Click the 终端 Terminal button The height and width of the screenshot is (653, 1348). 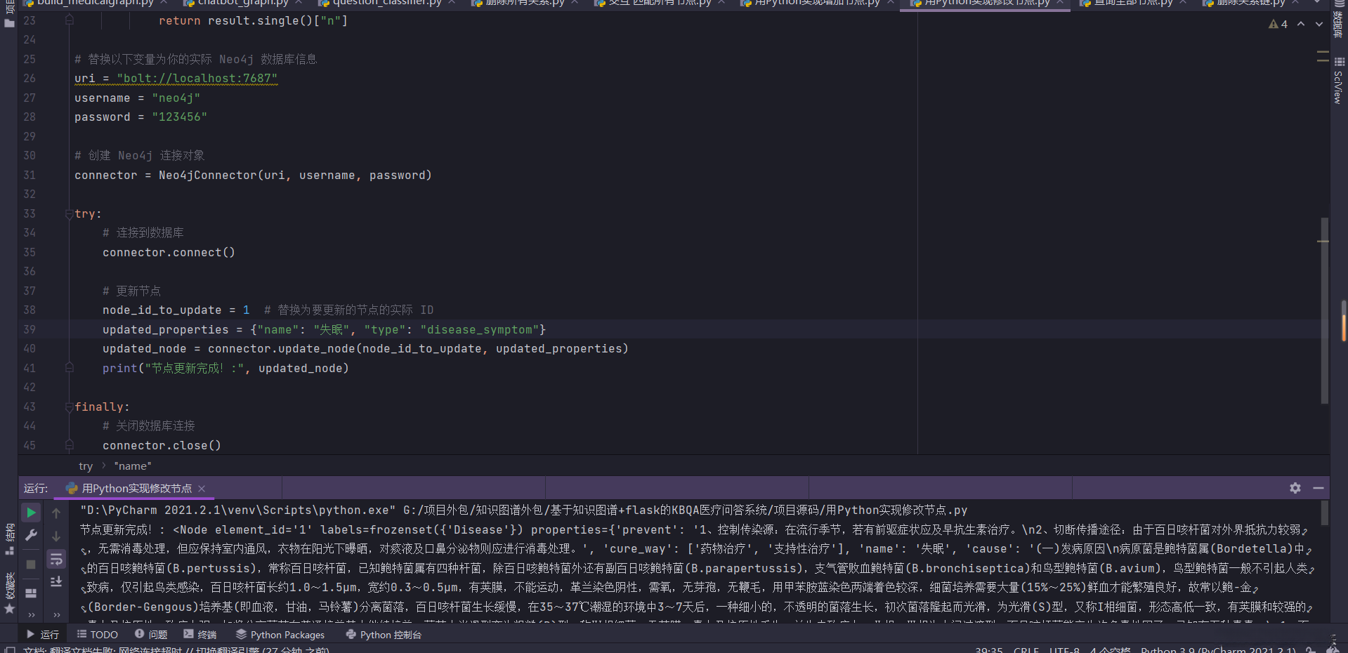point(200,635)
